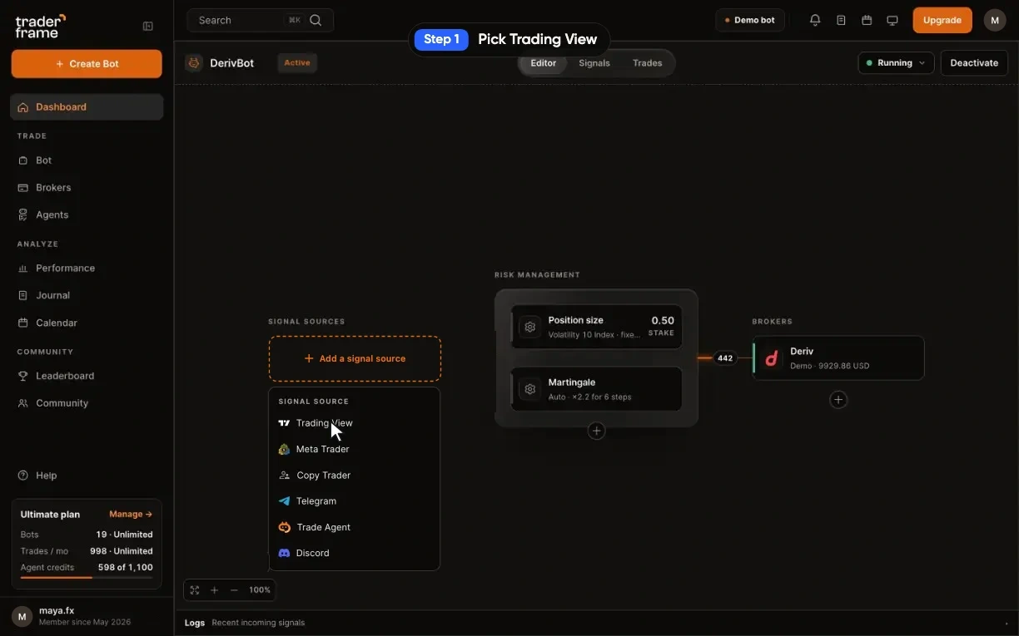Click the Demo bot chip
The image size is (1019, 636).
point(750,20)
